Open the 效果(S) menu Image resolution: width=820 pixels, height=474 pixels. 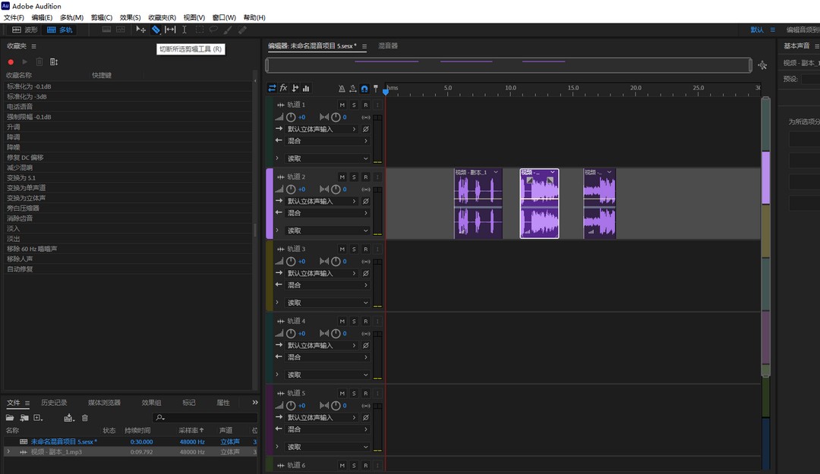[128, 17]
